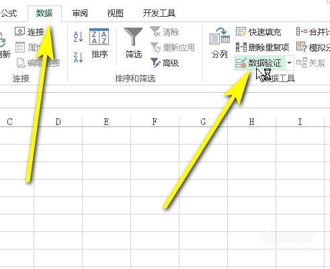The width and height of the screenshot is (330, 269).
Task: Open the 开发工具 ribbon tab
Action: [x=159, y=13]
